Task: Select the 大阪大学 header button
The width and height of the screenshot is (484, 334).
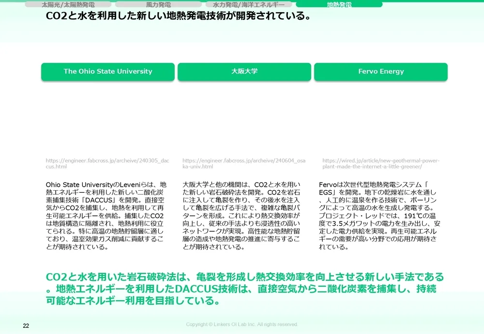Action: click(x=245, y=71)
